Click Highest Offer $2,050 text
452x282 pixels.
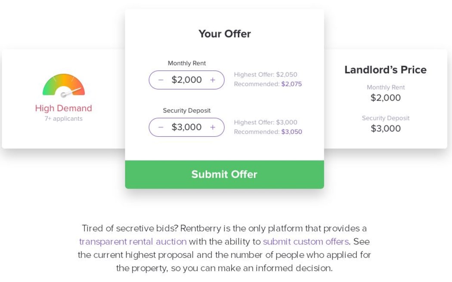[x=266, y=74]
